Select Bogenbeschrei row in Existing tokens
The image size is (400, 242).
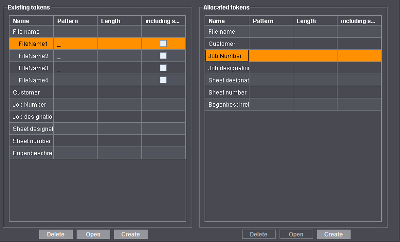97,153
